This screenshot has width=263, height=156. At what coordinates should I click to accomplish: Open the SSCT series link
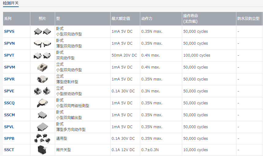(9, 150)
